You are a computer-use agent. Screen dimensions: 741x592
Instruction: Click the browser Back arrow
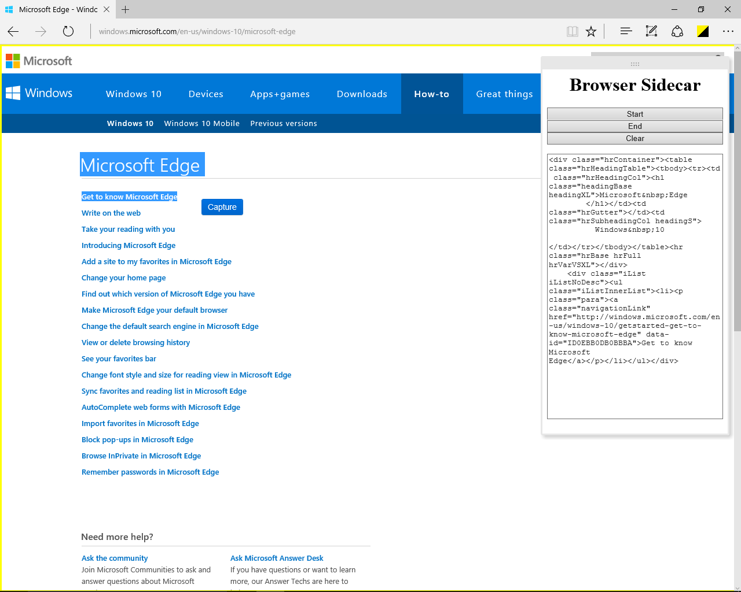(13, 31)
